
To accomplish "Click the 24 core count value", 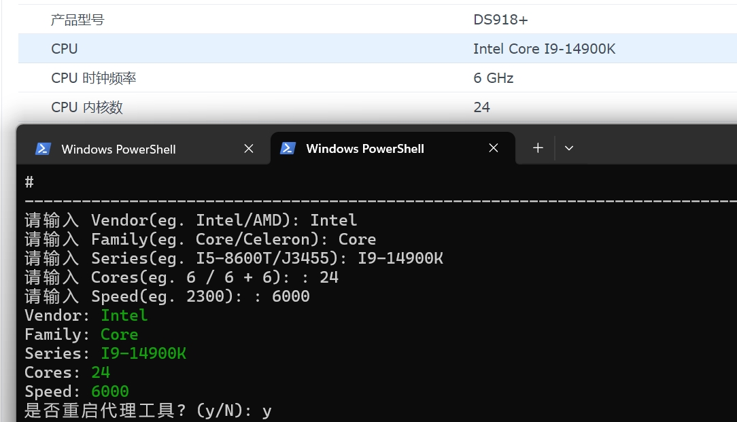I will (x=482, y=107).
